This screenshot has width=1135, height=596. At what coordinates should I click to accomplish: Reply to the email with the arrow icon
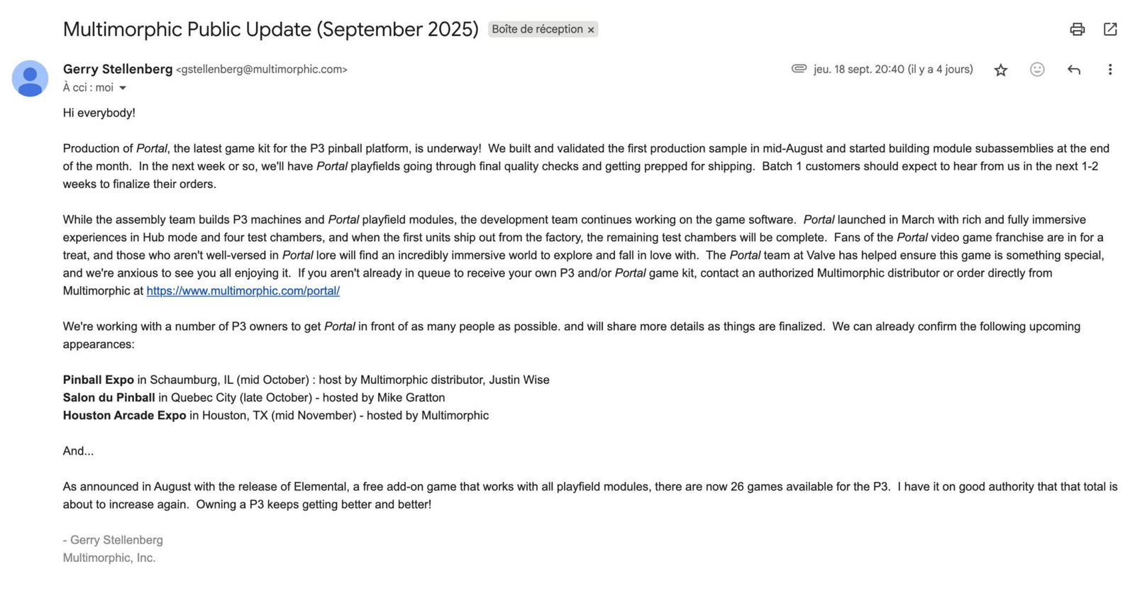[x=1074, y=70]
